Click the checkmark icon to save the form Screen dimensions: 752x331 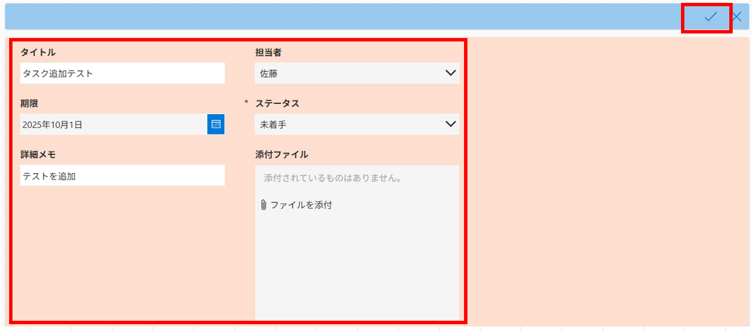[710, 17]
